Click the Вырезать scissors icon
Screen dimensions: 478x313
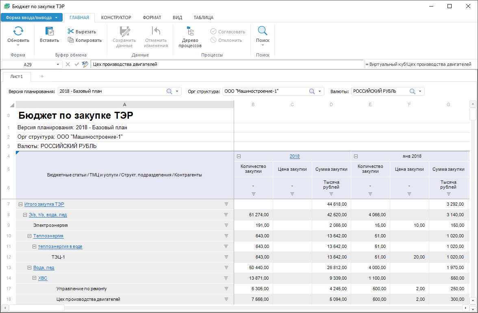[x=71, y=32]
